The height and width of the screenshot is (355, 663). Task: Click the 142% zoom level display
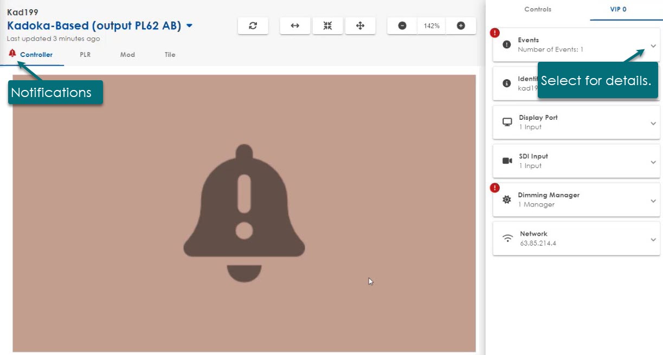click(431, 25)
